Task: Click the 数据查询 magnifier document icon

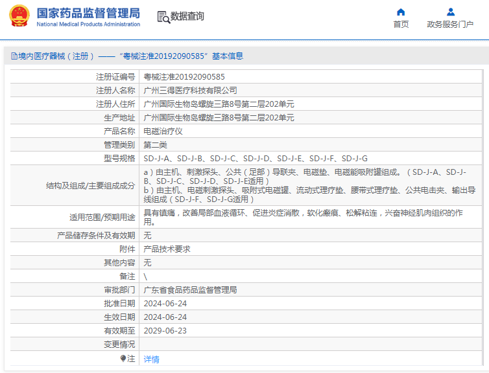Action: [163, 17]
